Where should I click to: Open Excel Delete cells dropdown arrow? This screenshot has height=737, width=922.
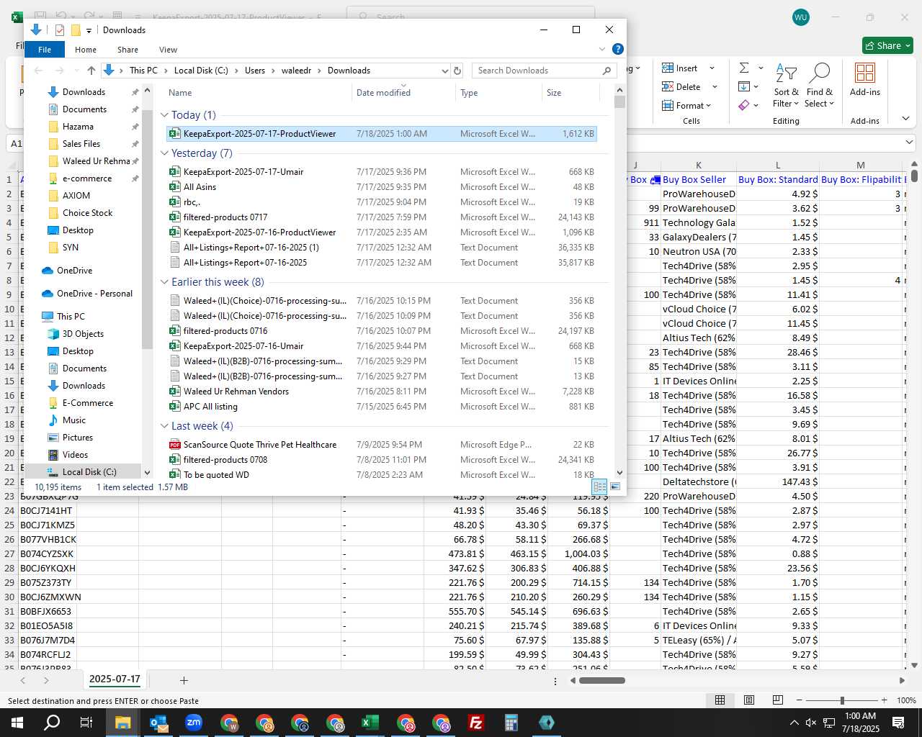[715, 87]
